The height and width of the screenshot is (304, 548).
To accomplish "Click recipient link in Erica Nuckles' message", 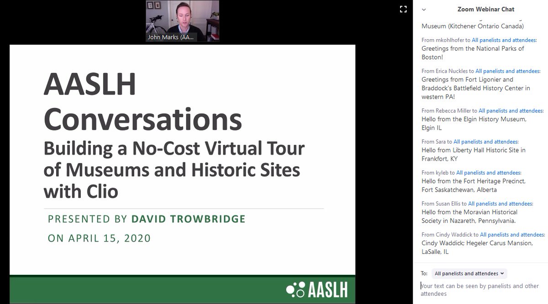I will pyautogui.click(x=508, y=71).
